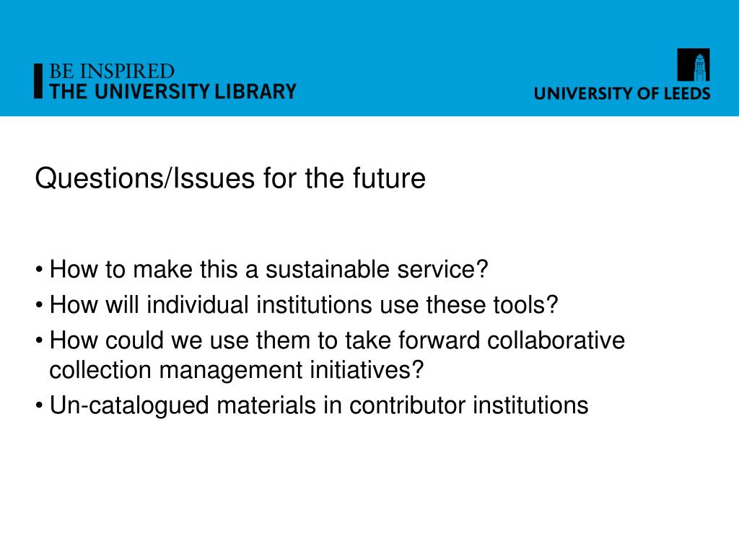739x554 pixels.
Task: Click the word 'collaborative' in third bullet
Action: point(556,340)
